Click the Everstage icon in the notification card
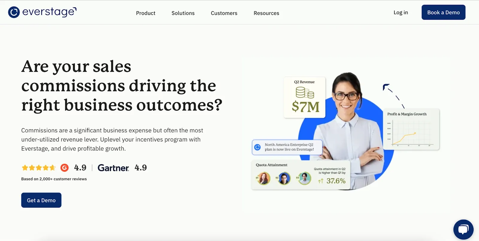The image size is (479, 241). pyautogui.click(x=257, y=147)
